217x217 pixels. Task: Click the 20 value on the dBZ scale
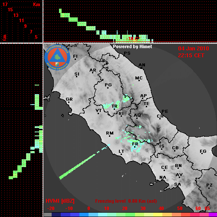tap(125, 208)
